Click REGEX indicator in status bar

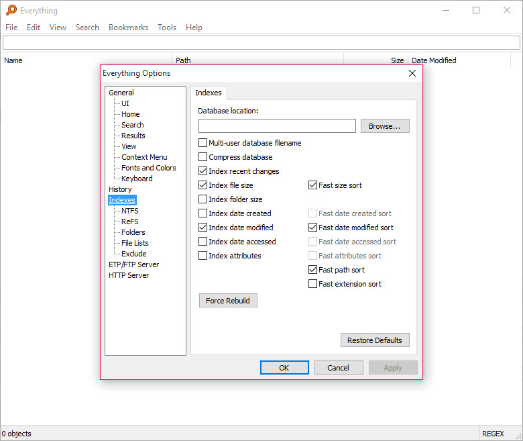[x=493, y=434]
